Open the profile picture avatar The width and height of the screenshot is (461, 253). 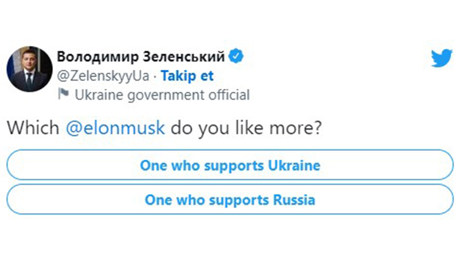tap(30, 69)
